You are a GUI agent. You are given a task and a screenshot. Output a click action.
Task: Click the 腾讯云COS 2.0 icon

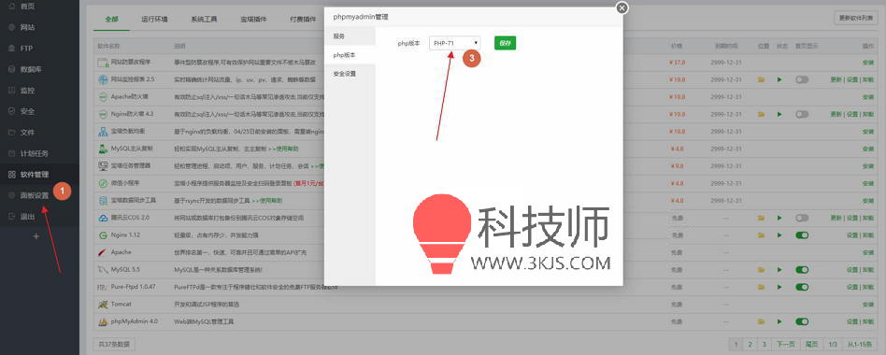[x=103, y=218]
